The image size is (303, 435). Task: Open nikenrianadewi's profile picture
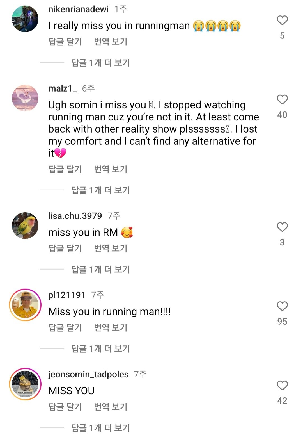pos(25,19)
